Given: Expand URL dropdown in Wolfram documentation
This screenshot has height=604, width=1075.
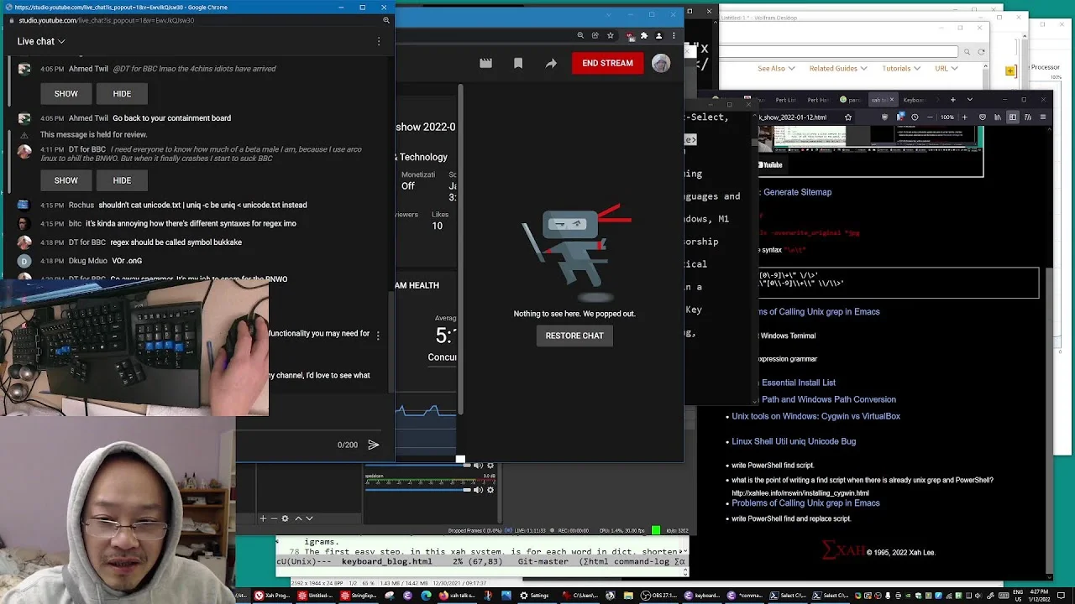Looking at the screenshot, I should [x=945, y=68].
